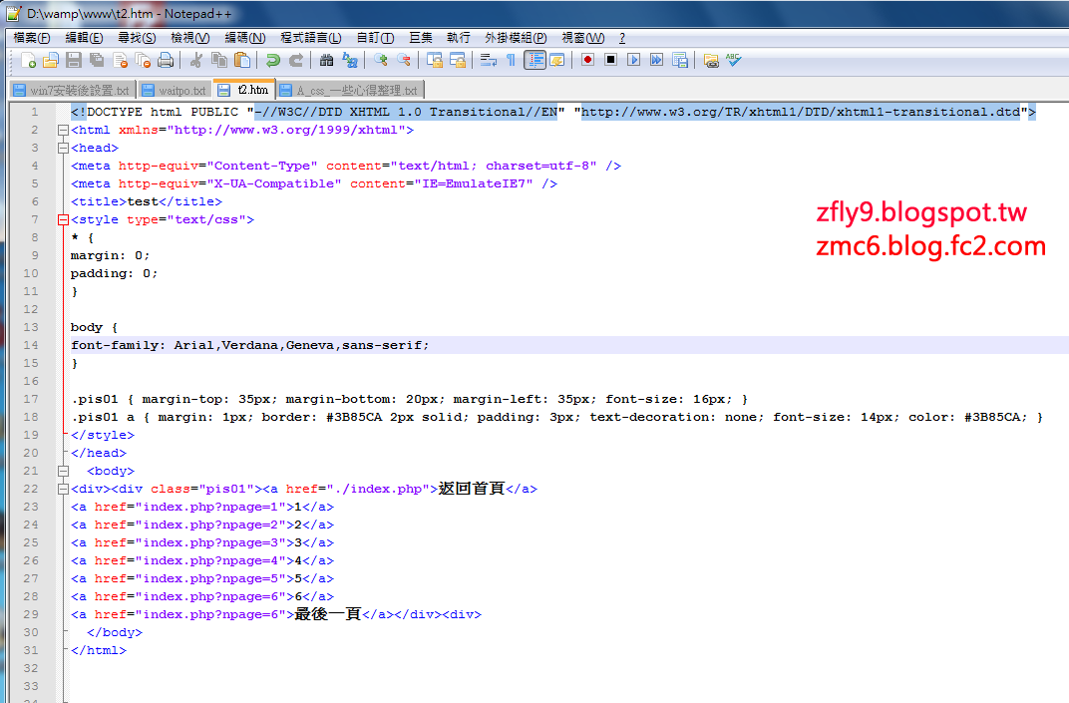Click the Open file folder icon
The image size is (1069, 703).
[x=51, y=60]
